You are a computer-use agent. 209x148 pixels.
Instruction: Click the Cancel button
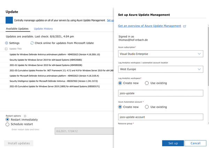pos(195,143)
